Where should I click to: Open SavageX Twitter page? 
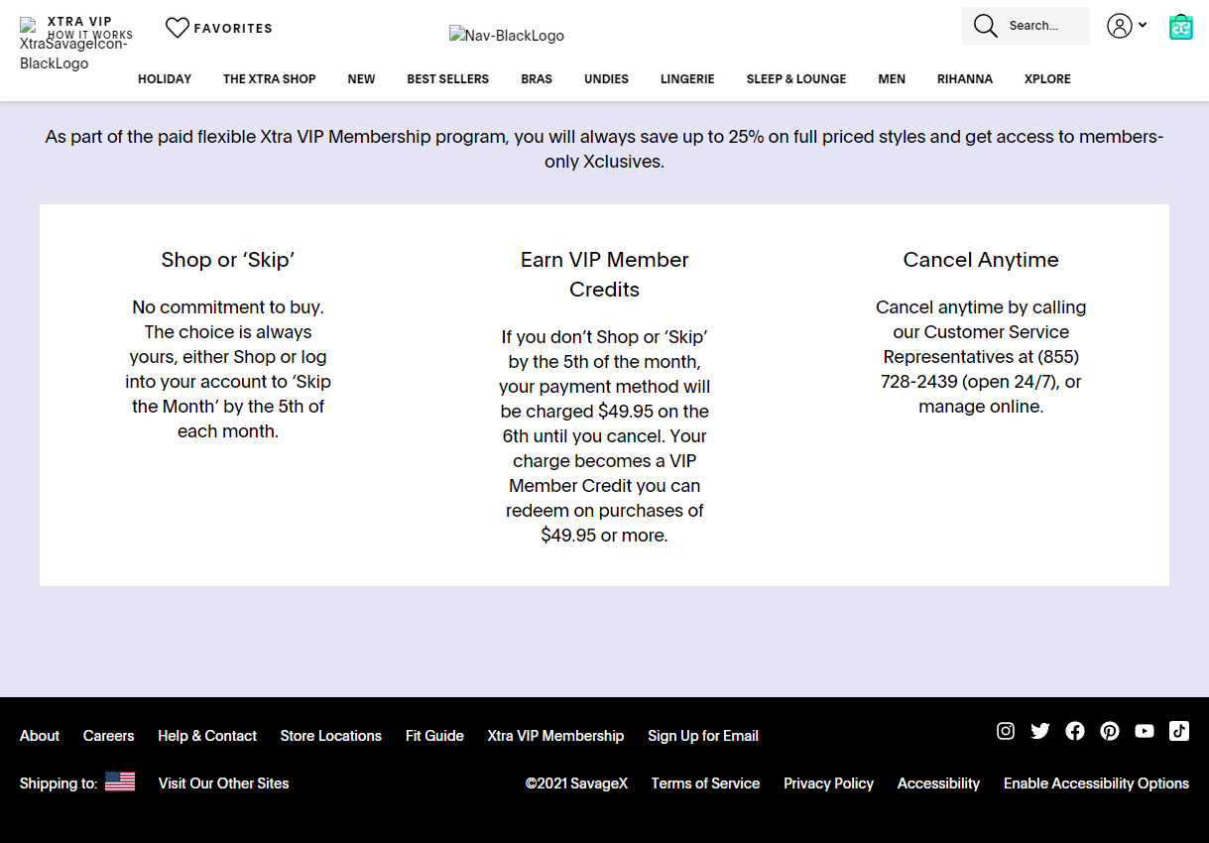pos(1040,731)
